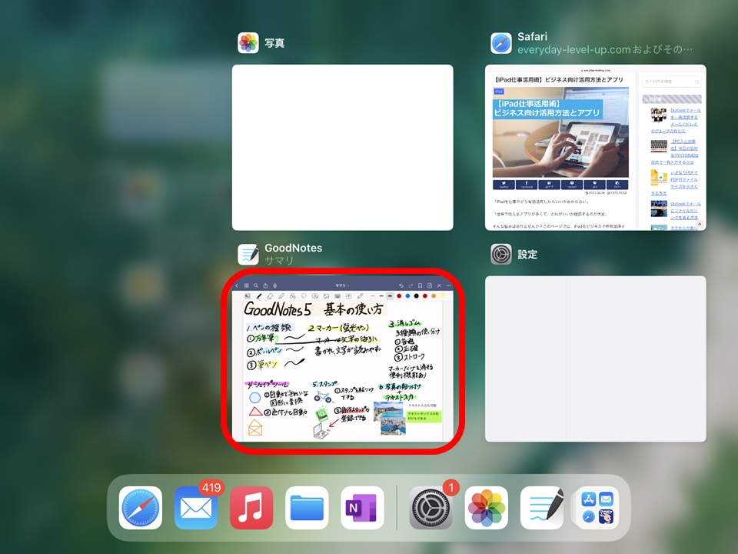Image resolution: width=738 pixels, height=554 pixels.
Task: Choose the medium pen stroke in GoodNotes
Action: [381, 296]
